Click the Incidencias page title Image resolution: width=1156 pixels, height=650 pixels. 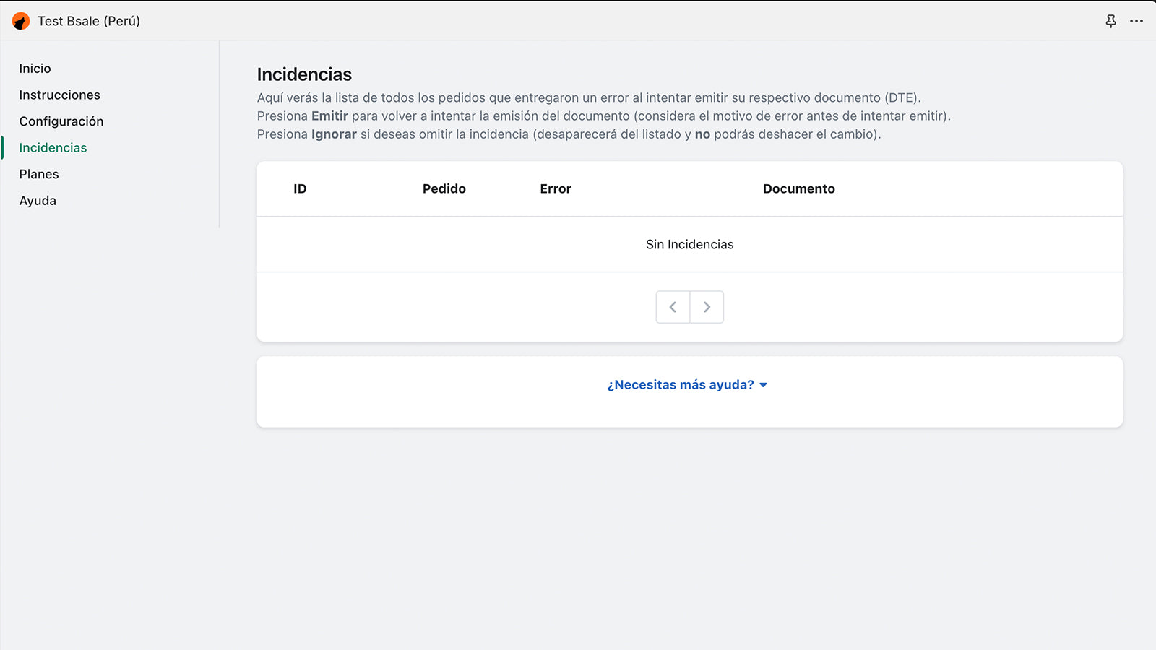304,74
